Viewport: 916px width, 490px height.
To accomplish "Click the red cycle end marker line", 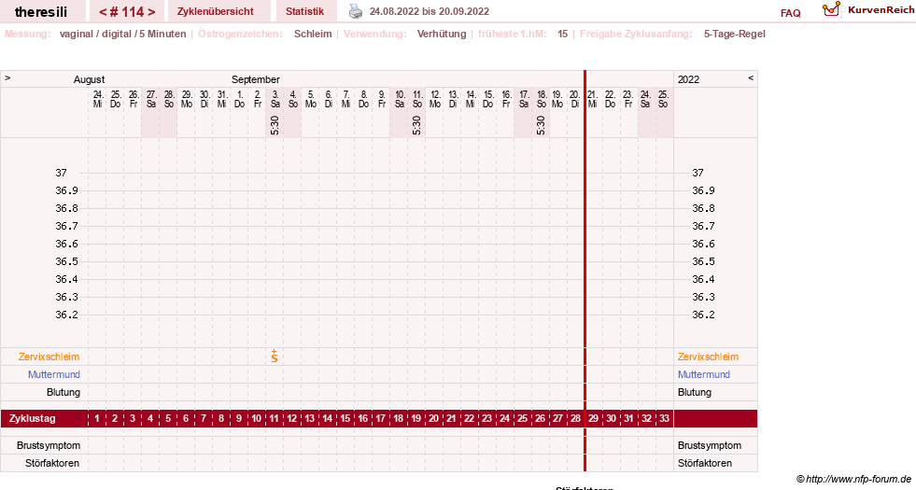I will [585, 271].
